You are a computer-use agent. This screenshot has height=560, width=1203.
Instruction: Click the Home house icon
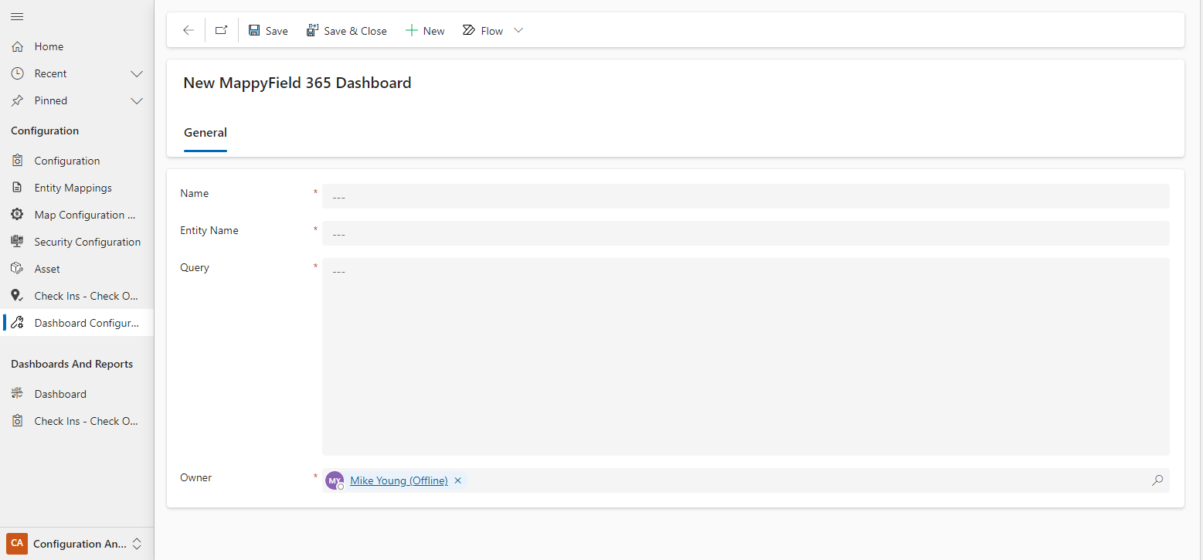point(17,46)
